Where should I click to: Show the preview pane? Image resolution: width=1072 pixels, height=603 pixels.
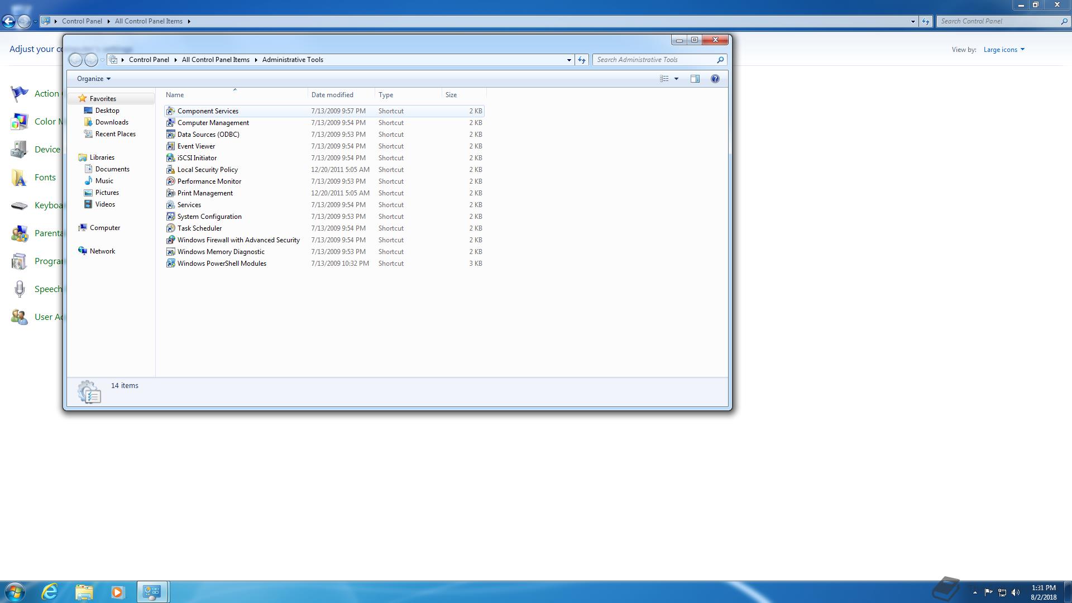[695, 79]
